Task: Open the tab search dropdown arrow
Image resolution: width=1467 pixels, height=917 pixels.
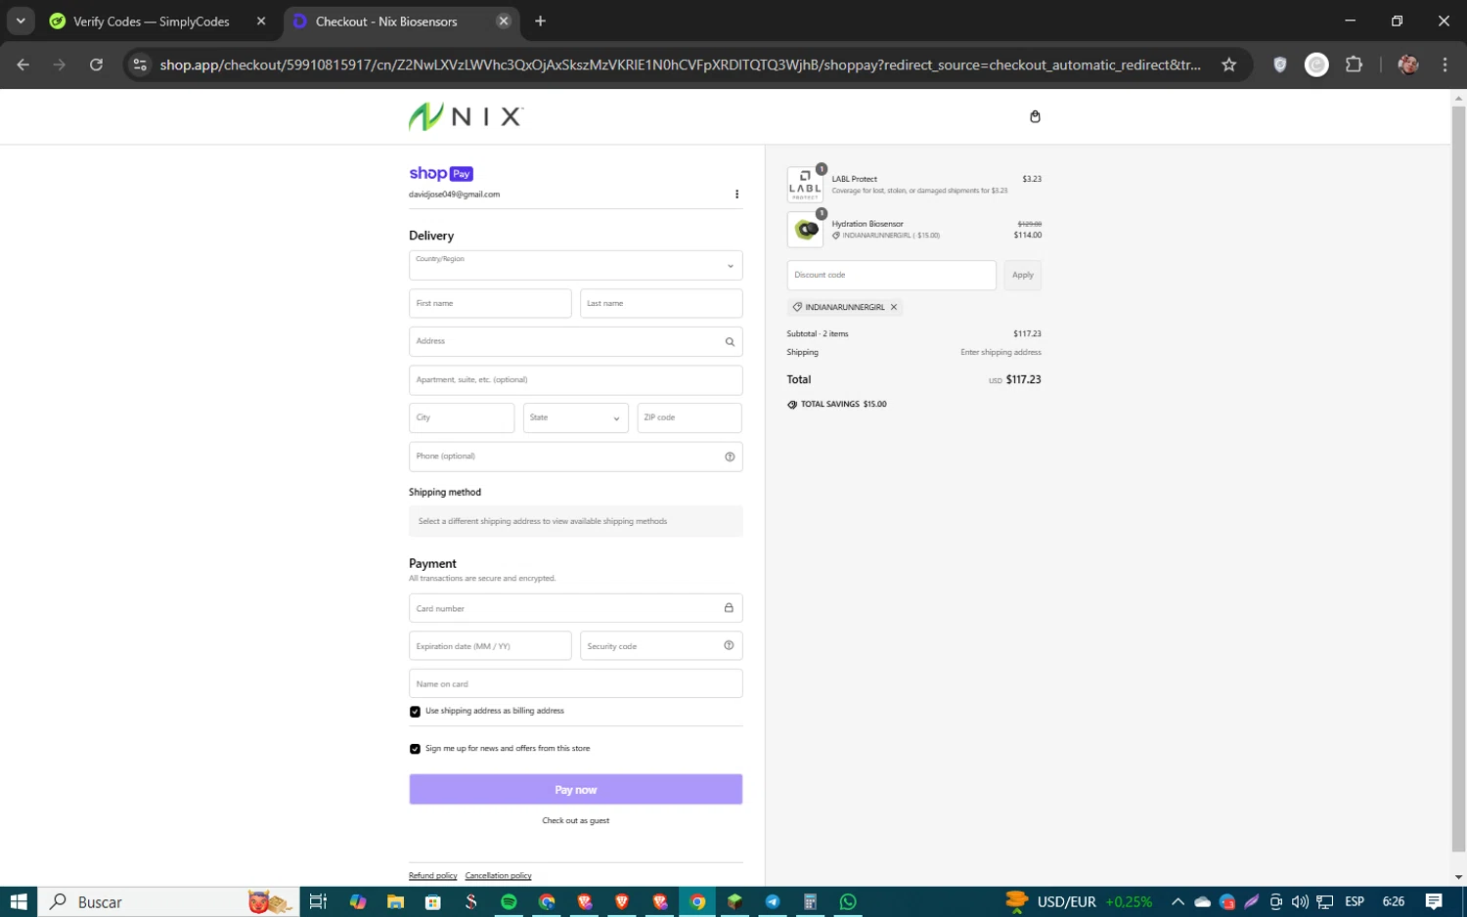Action: (x=21, y=21)
